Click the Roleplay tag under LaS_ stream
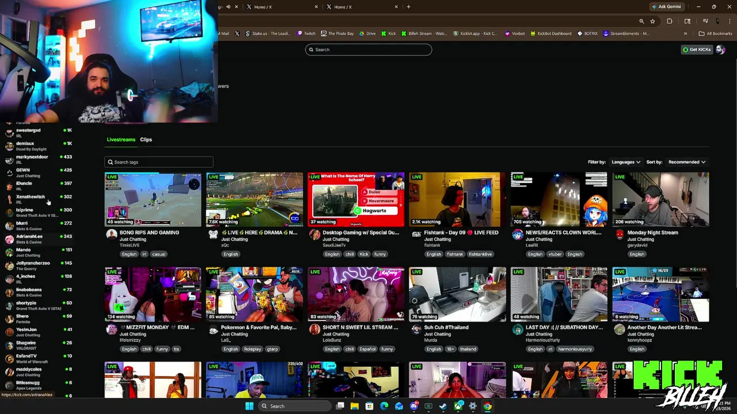 click(x=252, y=349)
